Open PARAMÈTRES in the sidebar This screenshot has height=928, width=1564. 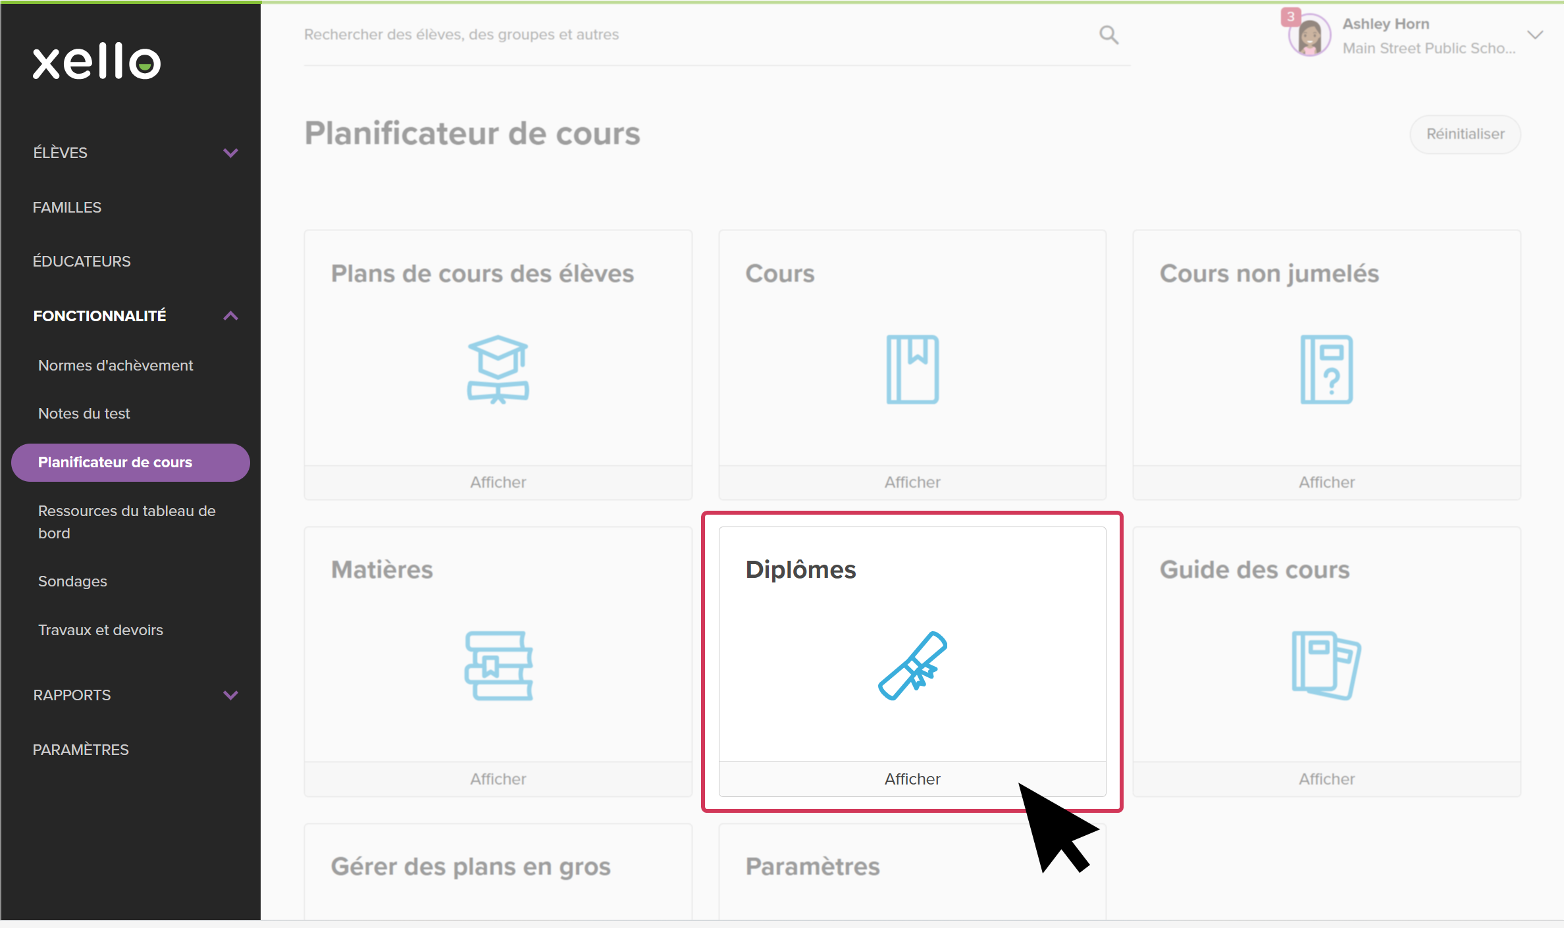tap(81, 750)
